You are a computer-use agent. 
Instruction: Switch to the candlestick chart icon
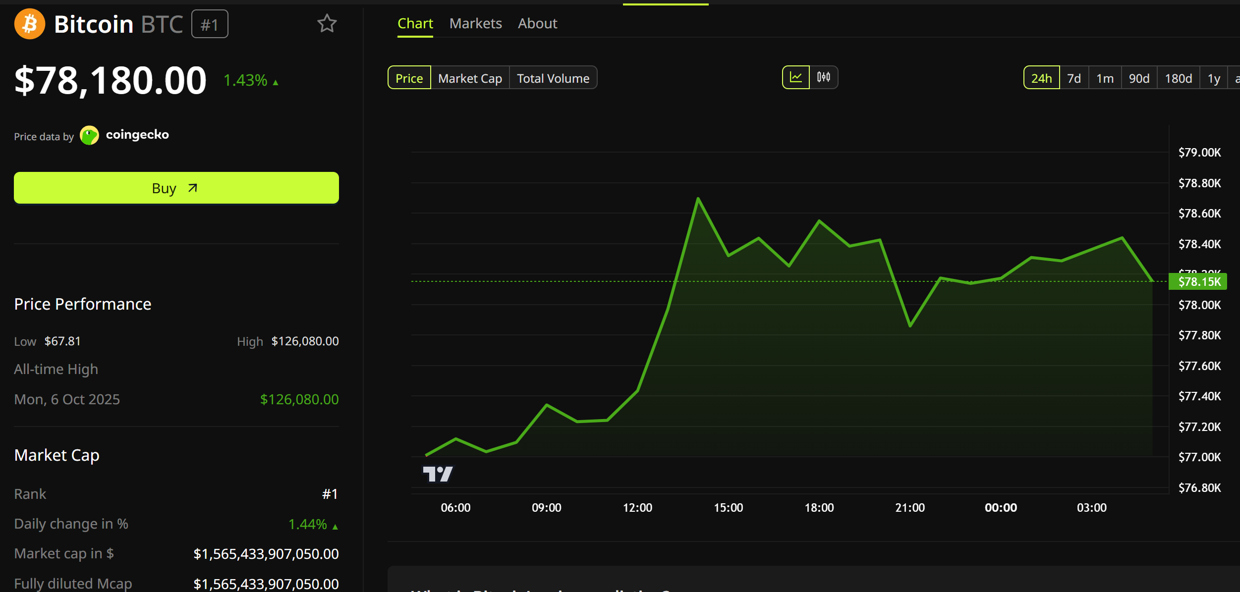point(824,77)
